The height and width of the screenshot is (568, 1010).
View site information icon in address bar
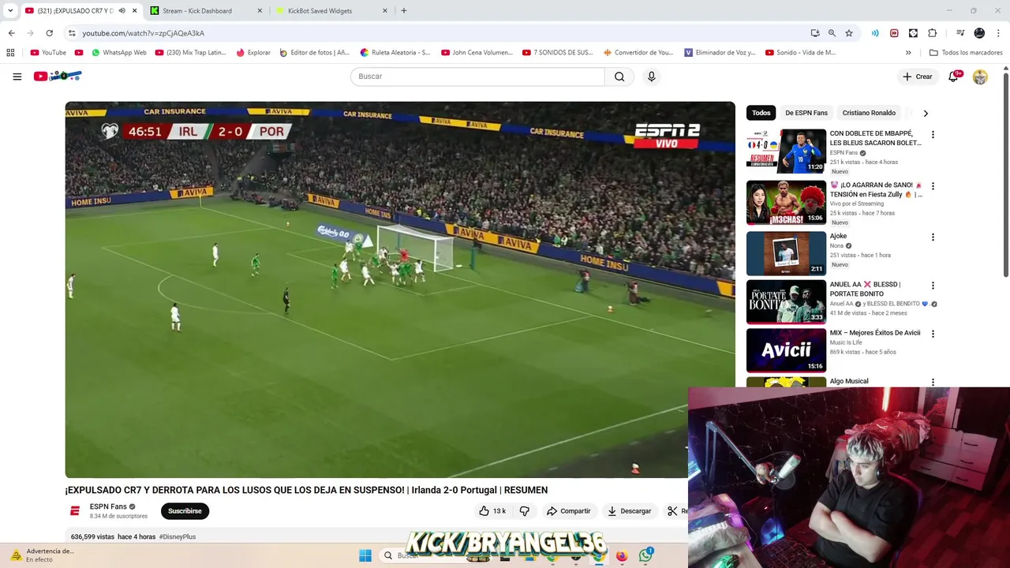72,33
